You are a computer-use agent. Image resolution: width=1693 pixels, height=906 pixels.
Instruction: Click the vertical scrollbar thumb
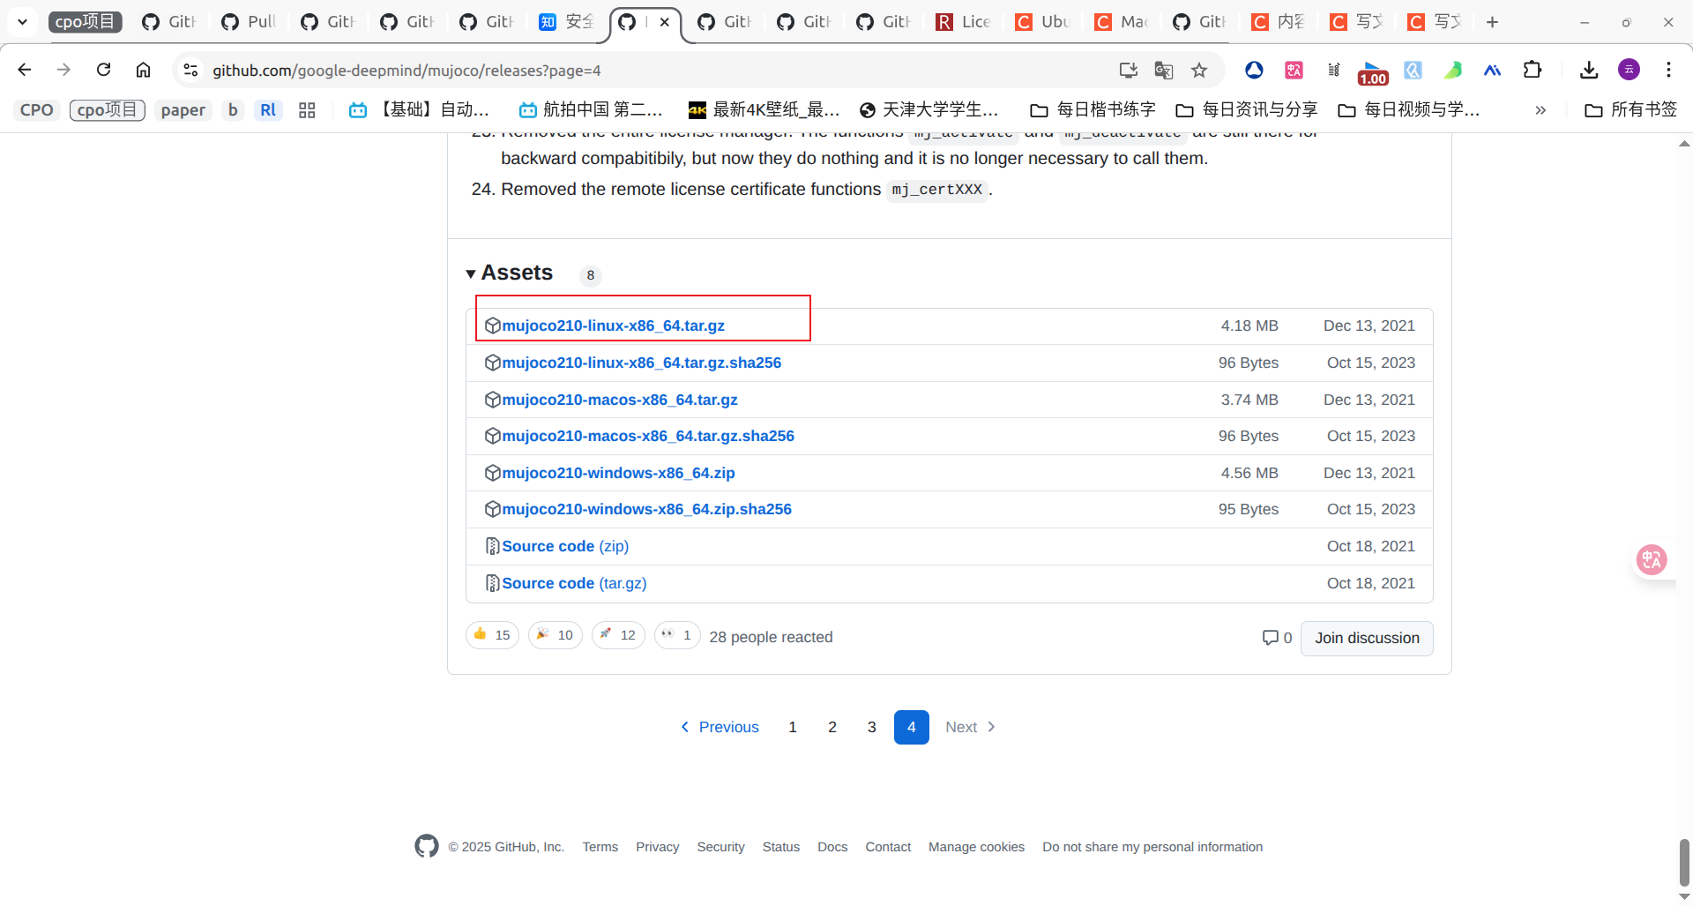(x=1684, y=861)
